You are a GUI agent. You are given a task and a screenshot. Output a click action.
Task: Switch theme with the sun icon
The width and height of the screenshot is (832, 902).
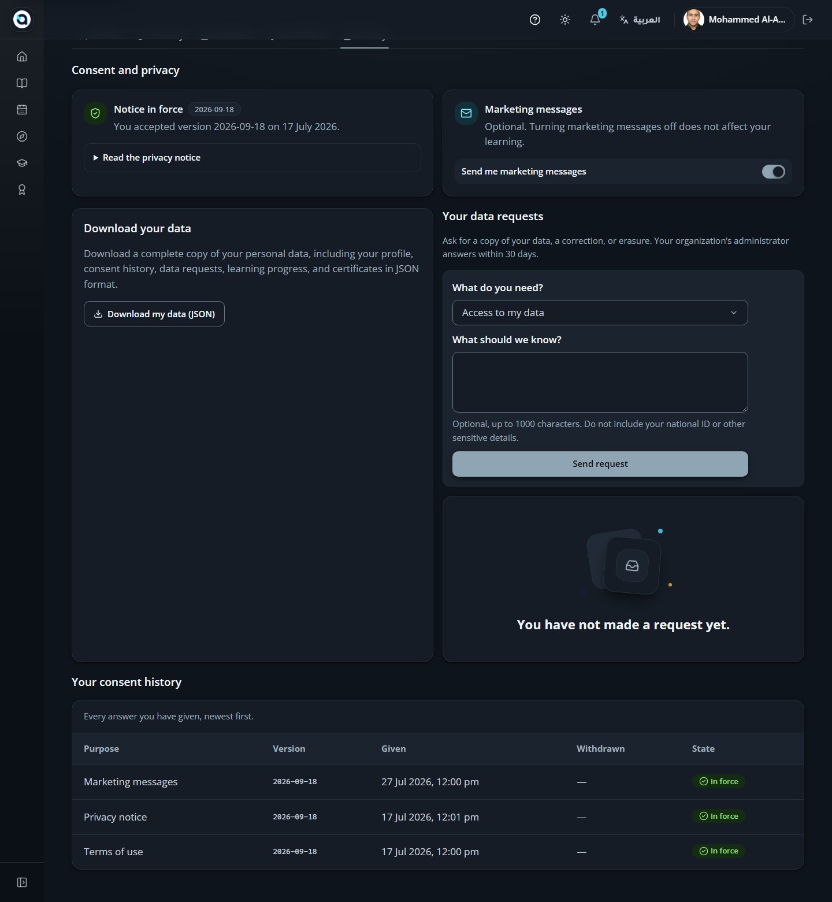(565, 20)
